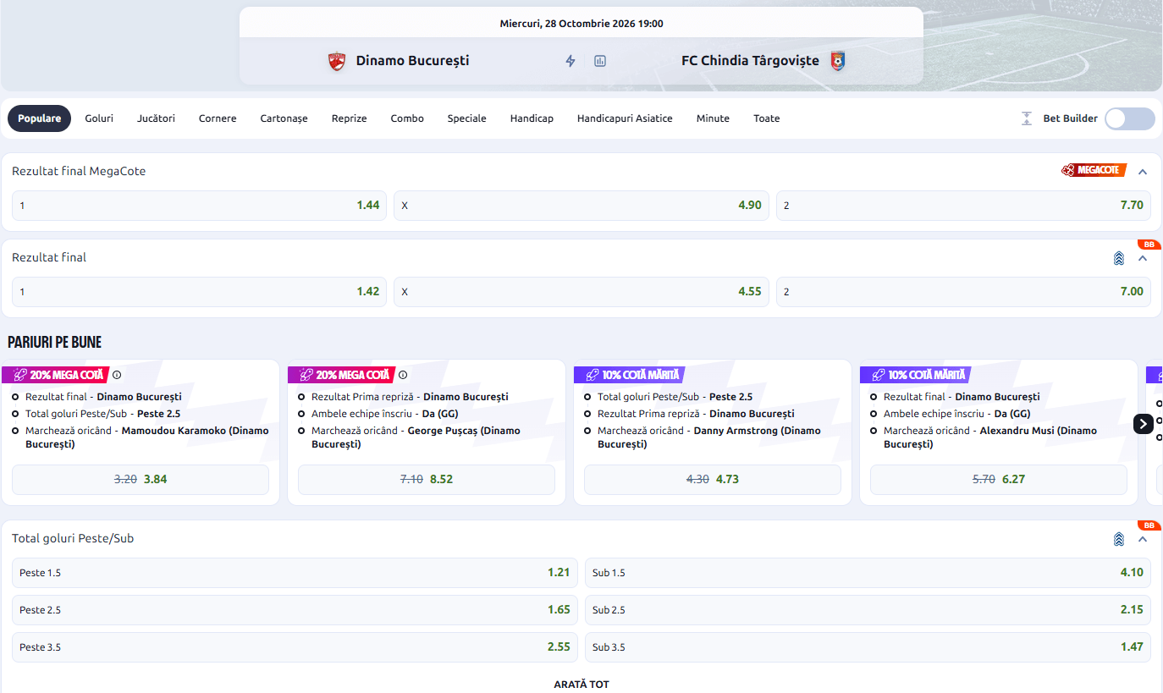Open info icon on Pușcaș Mega Cotă card
Screen dimensions: 1163x693
403,375
